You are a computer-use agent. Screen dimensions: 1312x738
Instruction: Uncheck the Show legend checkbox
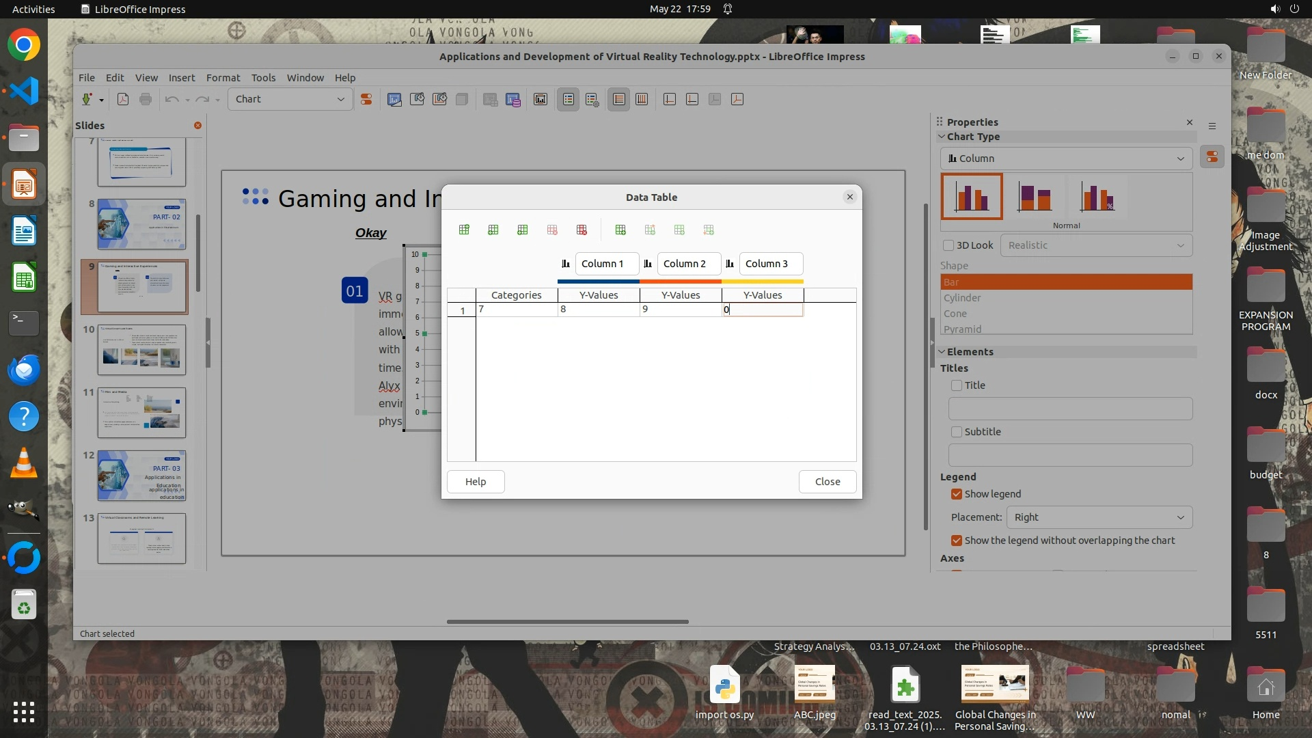tap(957, 494)
